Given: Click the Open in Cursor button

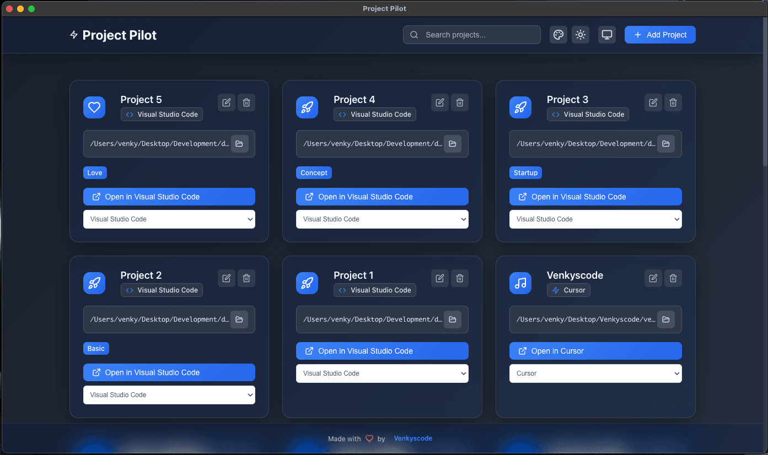Looking at the screenshot, I should tap(595, 351).
